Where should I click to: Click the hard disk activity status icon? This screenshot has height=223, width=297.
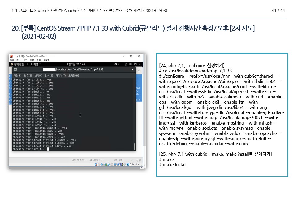point(96,164)
